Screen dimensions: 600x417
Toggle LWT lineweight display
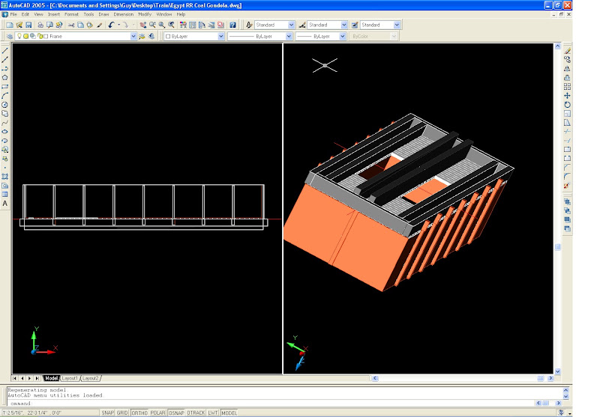pyautogui.click(x=213, y=413)
